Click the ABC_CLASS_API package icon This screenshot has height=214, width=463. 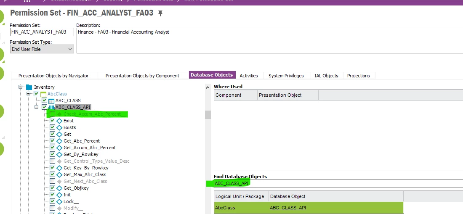(x=52, y=107)
